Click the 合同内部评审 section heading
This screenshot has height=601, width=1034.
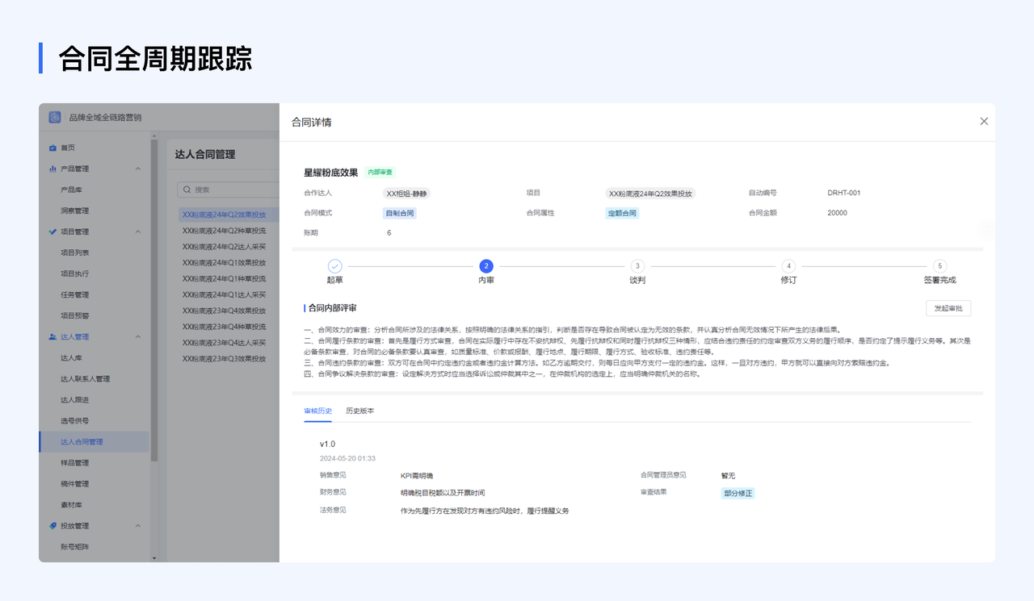pos(332,308)
